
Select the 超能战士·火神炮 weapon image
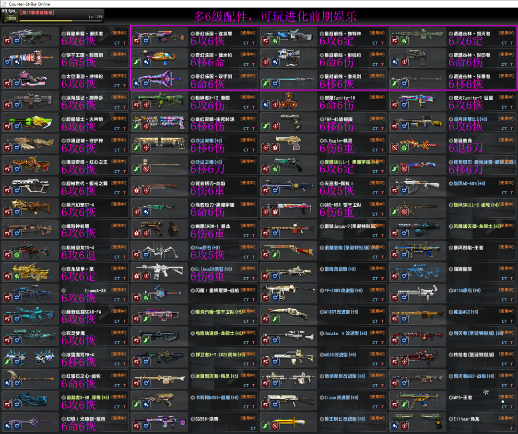tap(31, 121)
